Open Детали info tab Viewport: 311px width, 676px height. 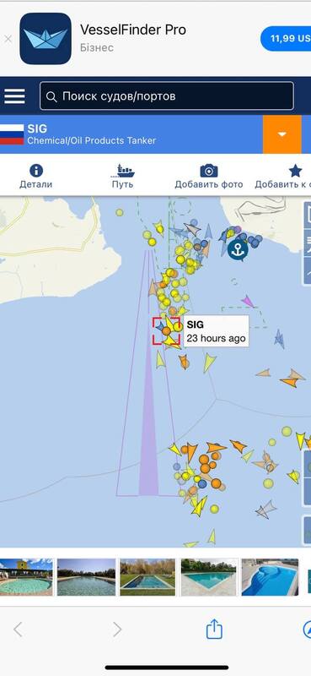coord(35,177)
